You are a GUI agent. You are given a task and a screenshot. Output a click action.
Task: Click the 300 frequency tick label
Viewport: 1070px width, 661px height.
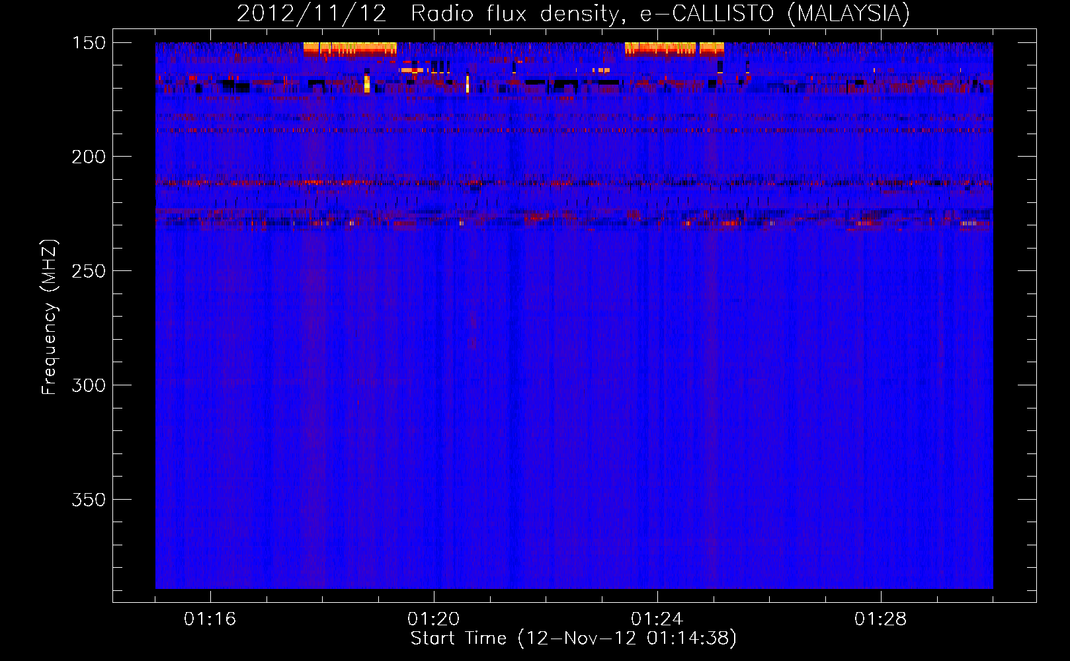point(89,385)
